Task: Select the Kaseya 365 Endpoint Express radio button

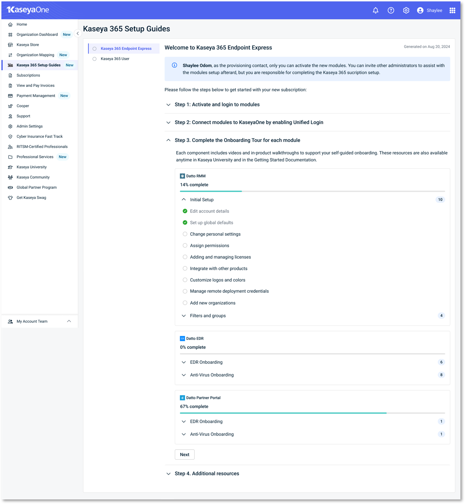Action: [x=94, y=49]
